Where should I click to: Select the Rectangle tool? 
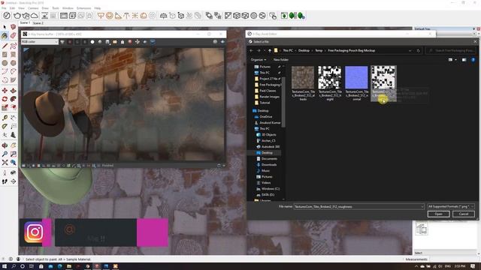click(x=5, y=55)
